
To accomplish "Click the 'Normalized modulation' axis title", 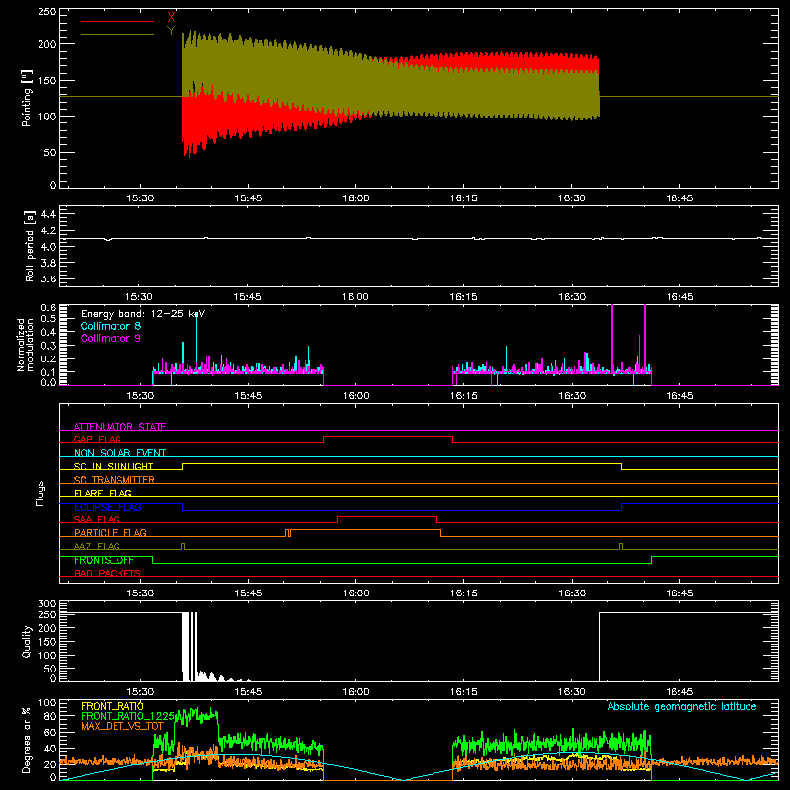I will (26, 345).
